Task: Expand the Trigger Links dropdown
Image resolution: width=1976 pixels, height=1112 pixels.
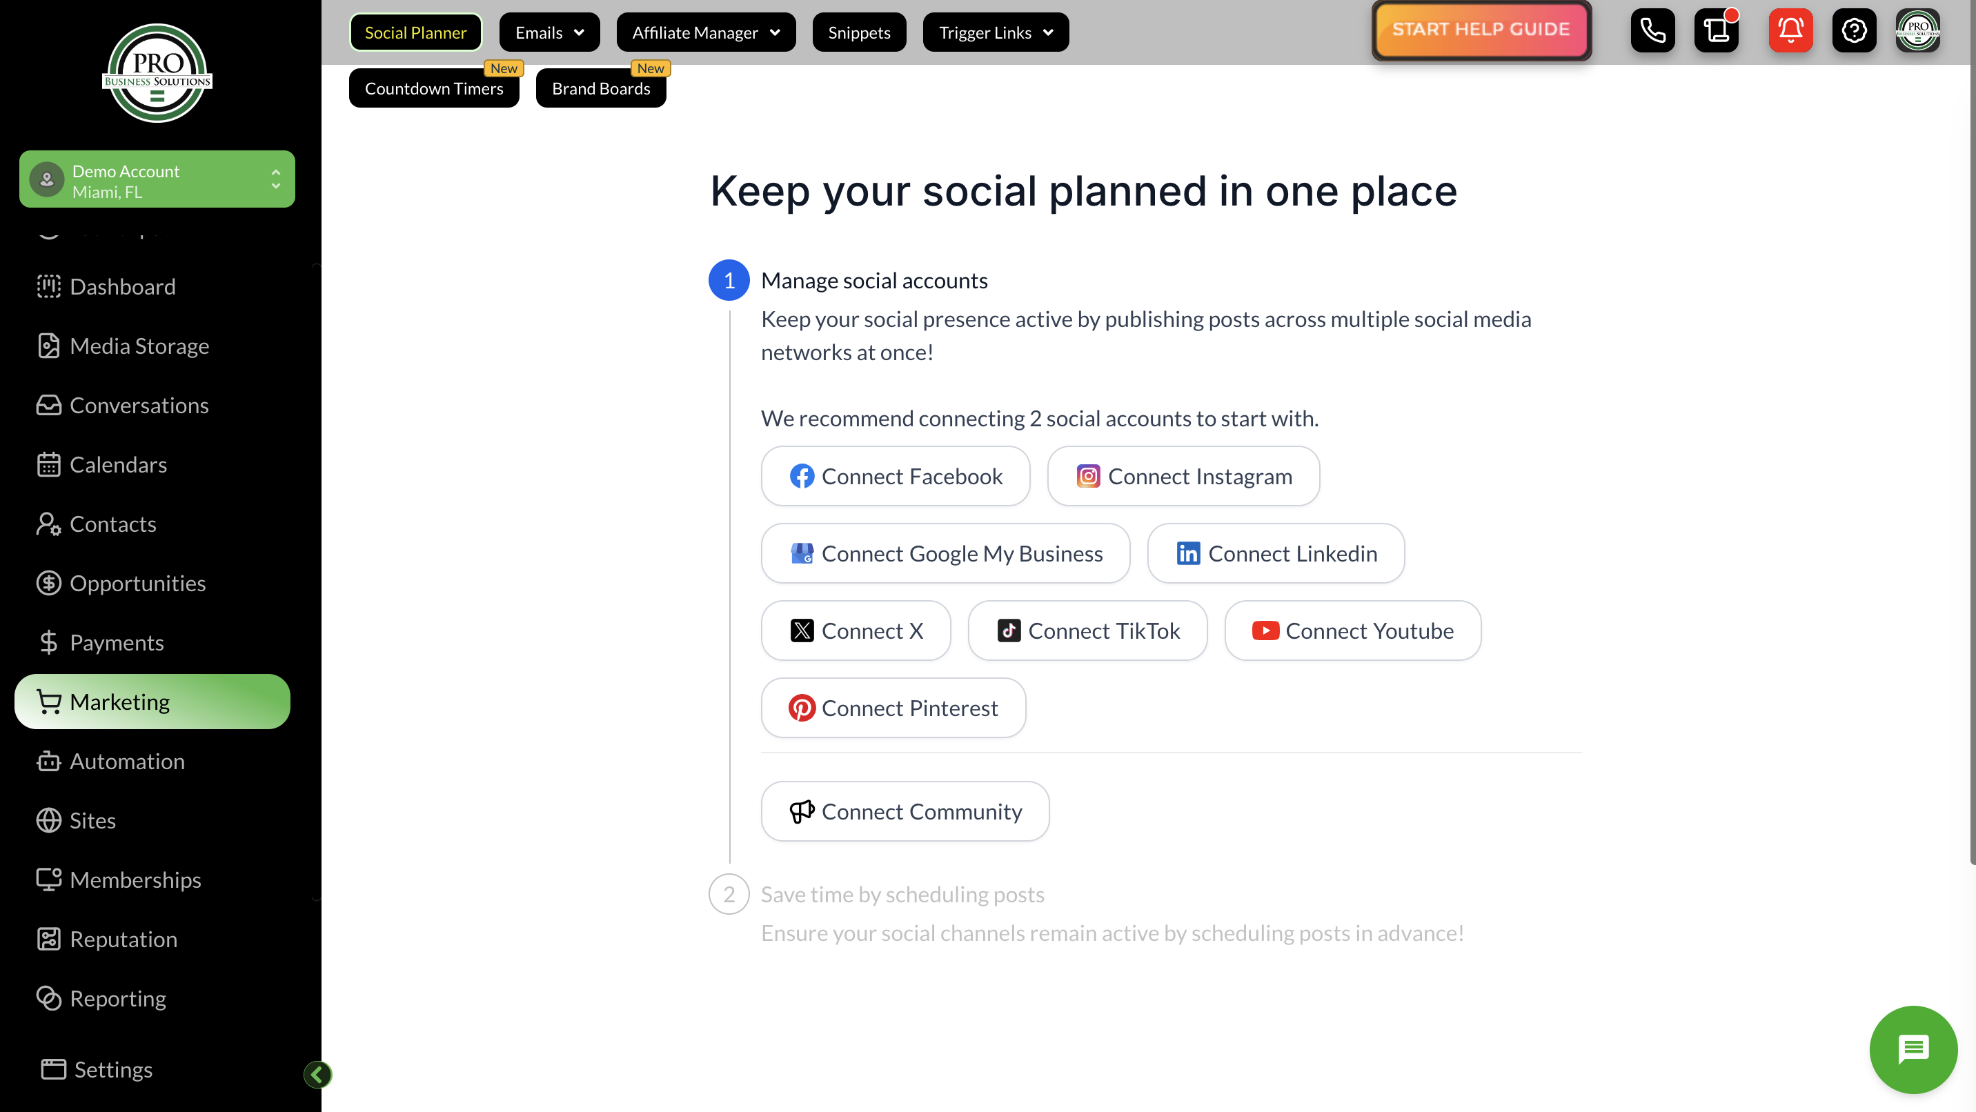Action: click(x=995, y=33)
